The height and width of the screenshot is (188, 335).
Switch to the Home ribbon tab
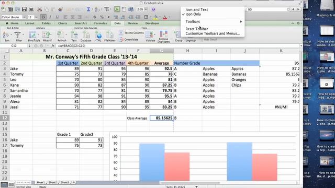point(13,23)
